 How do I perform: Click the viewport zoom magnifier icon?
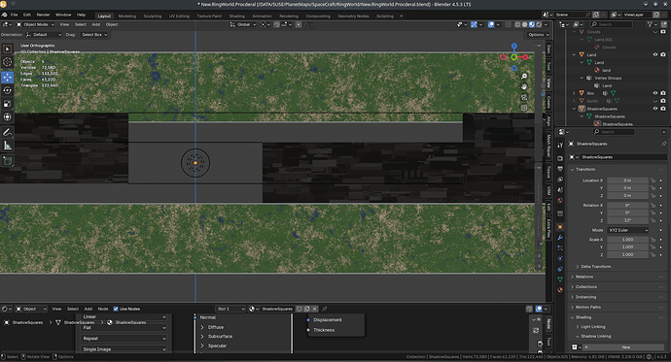pos(524,77)
